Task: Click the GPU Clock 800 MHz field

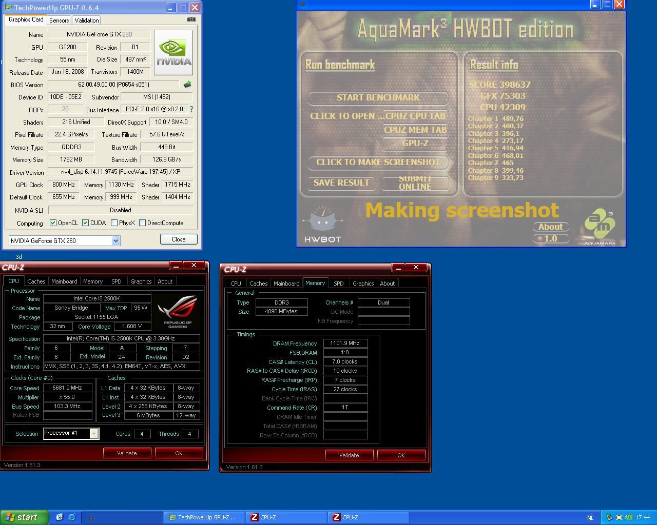Action: (x=64, y=185)
